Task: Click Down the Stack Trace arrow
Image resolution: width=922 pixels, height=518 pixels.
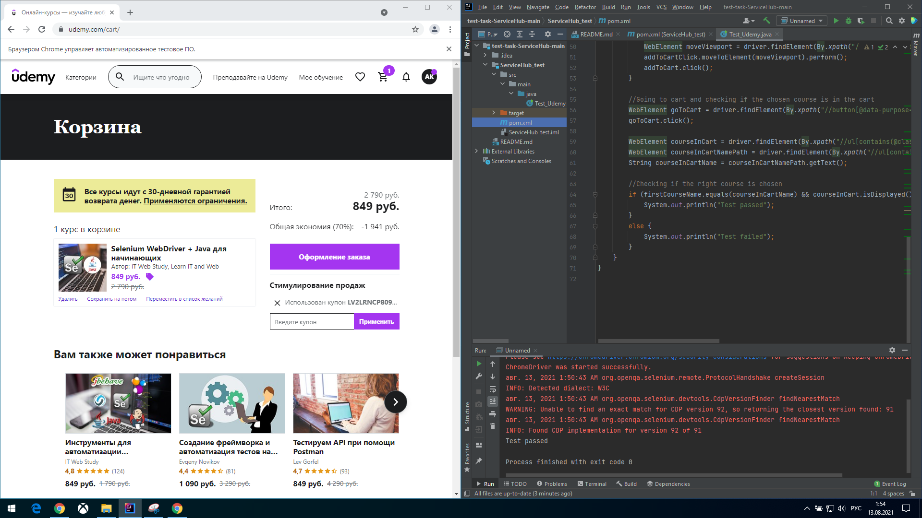Action: coord(493,377)
